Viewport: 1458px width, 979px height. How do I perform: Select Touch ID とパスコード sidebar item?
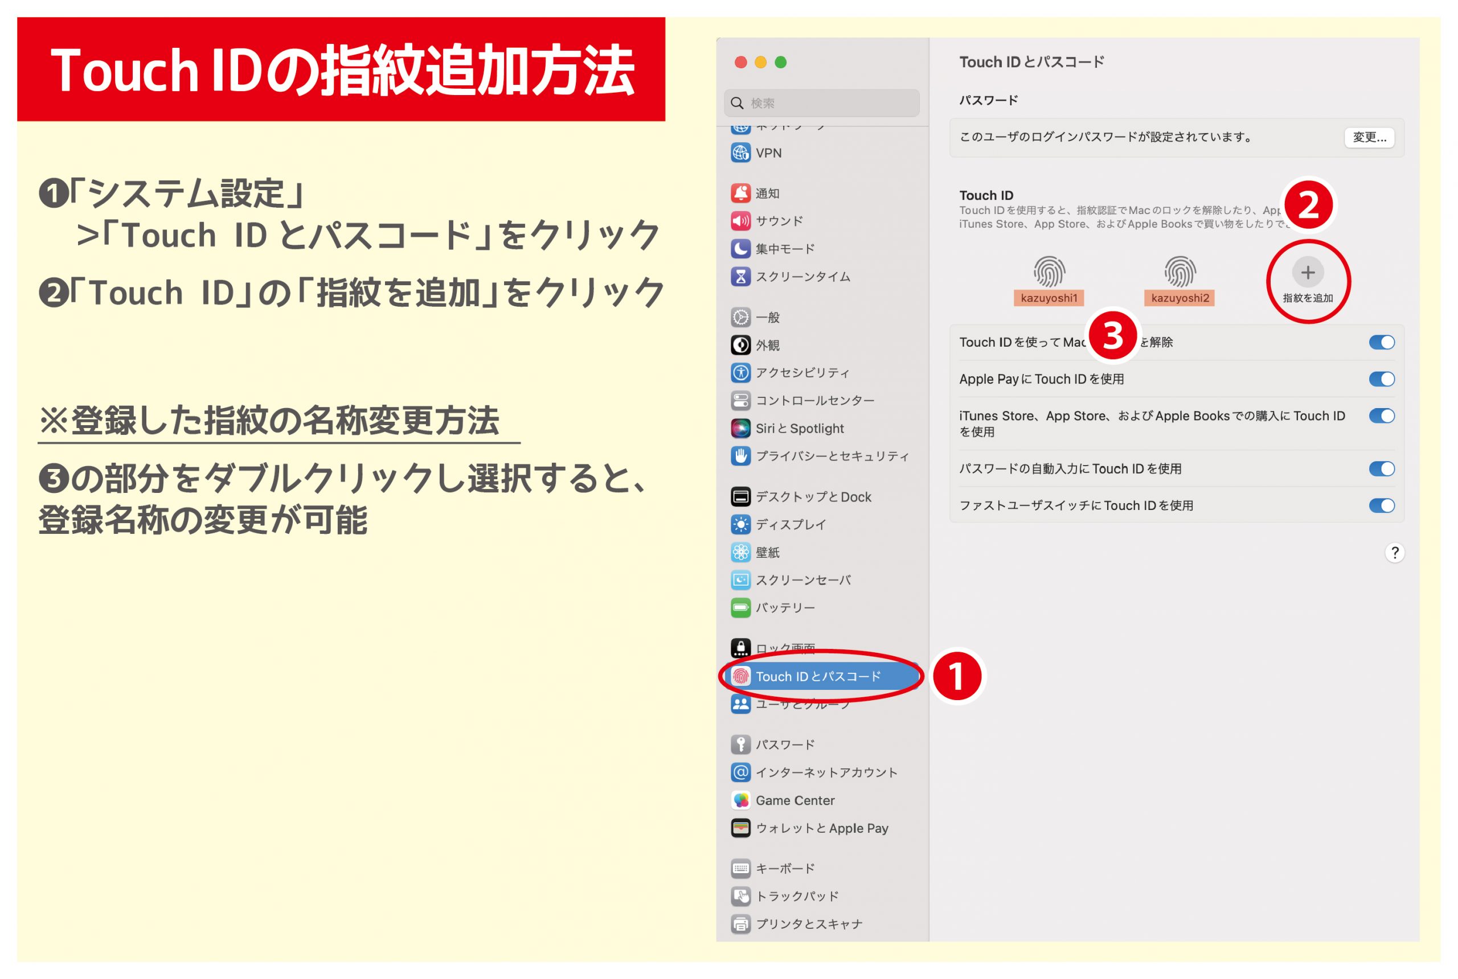tap(822, 676)
